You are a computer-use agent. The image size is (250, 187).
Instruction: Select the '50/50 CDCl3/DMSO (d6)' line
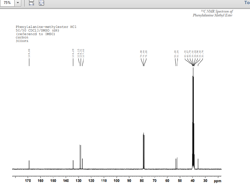pos(37,30)
